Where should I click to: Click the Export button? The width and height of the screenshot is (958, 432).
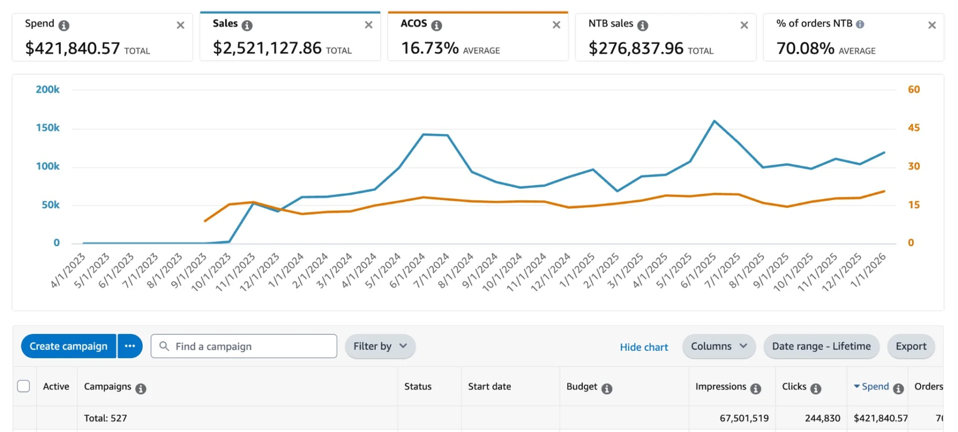(x=911, y=346)
